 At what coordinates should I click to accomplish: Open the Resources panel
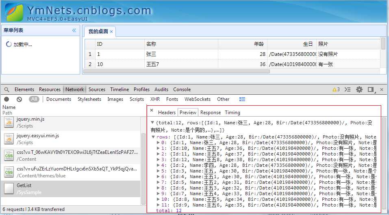tap(50, 89)
